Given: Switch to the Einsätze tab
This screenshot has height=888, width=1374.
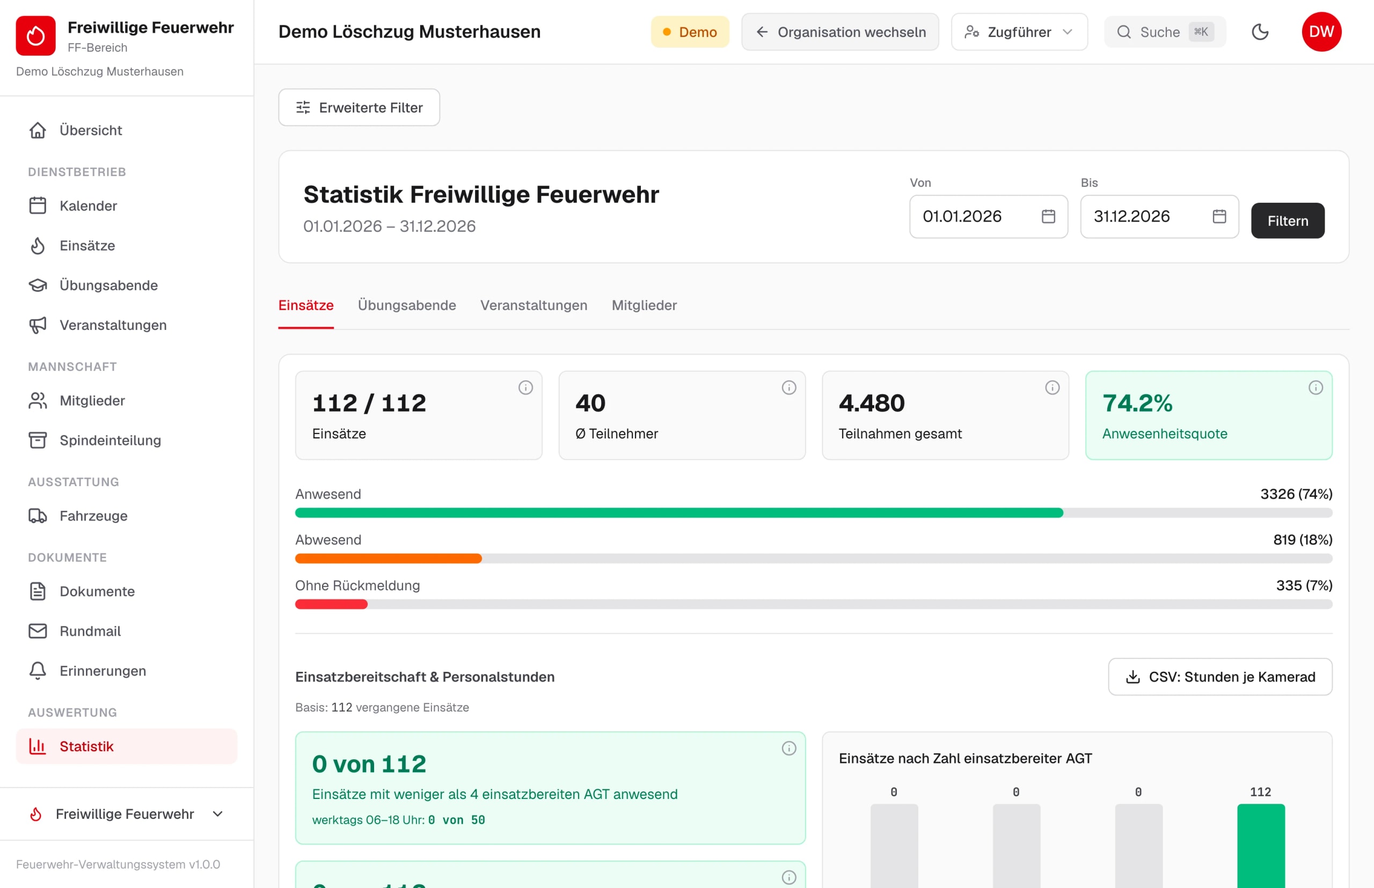Looking at the screenshot, I should 306,306.
